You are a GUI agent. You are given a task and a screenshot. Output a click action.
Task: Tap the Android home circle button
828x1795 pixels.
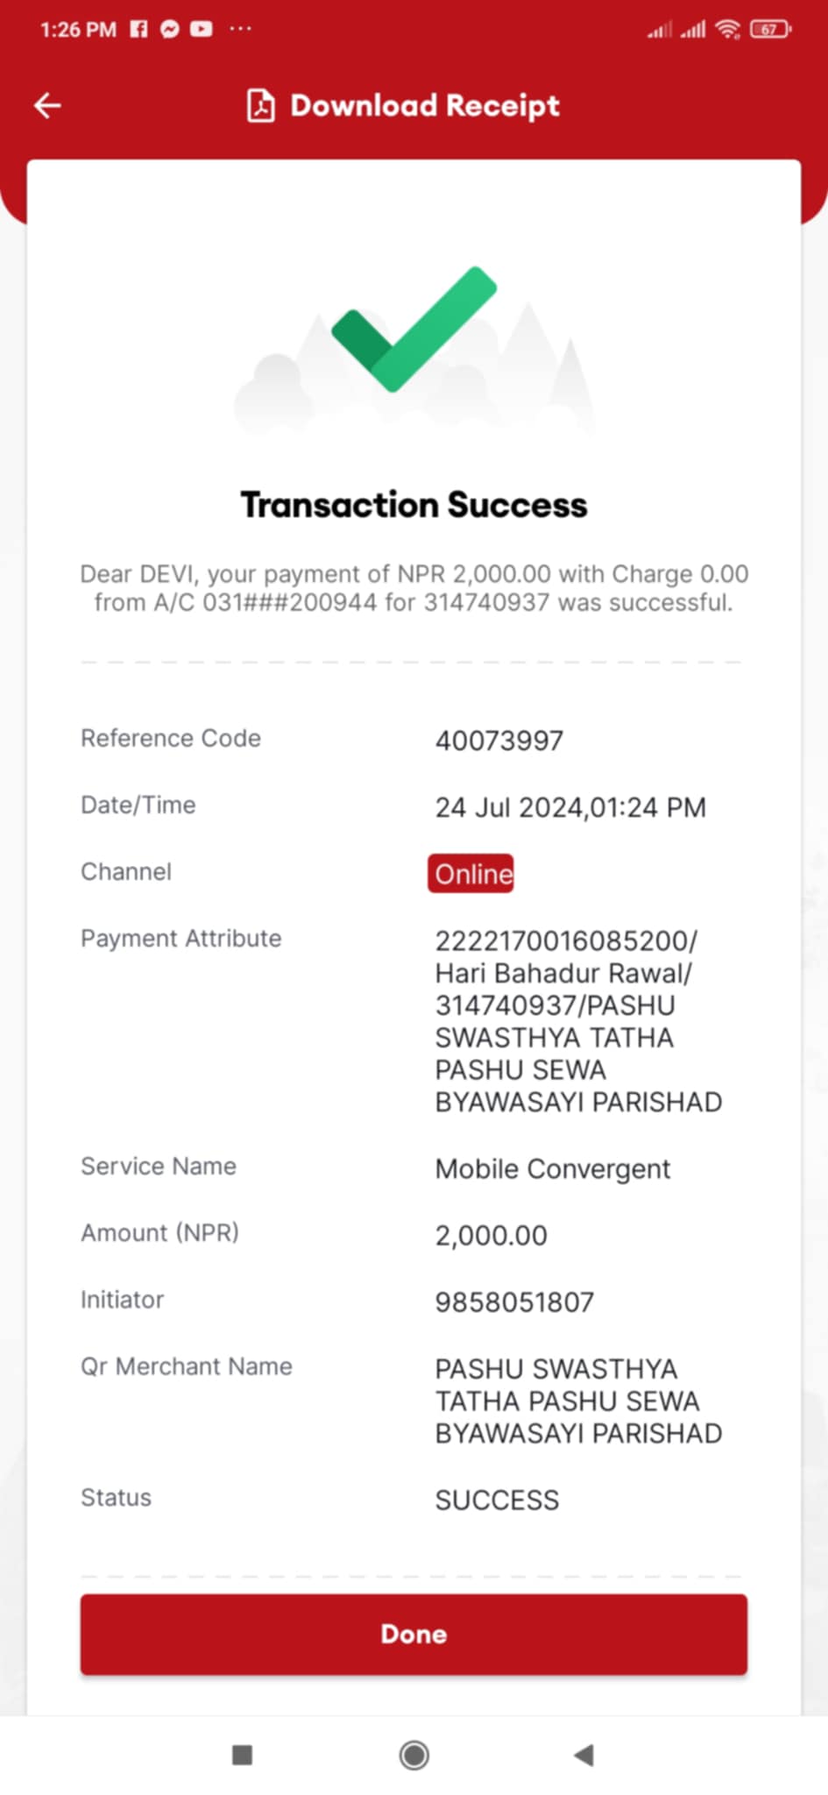pyautogui.click(x=414, y=1755)
